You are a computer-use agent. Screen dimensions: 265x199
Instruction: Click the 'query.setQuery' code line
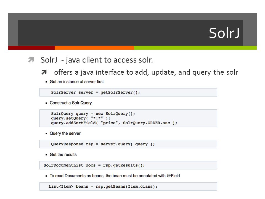click(81, 118)
